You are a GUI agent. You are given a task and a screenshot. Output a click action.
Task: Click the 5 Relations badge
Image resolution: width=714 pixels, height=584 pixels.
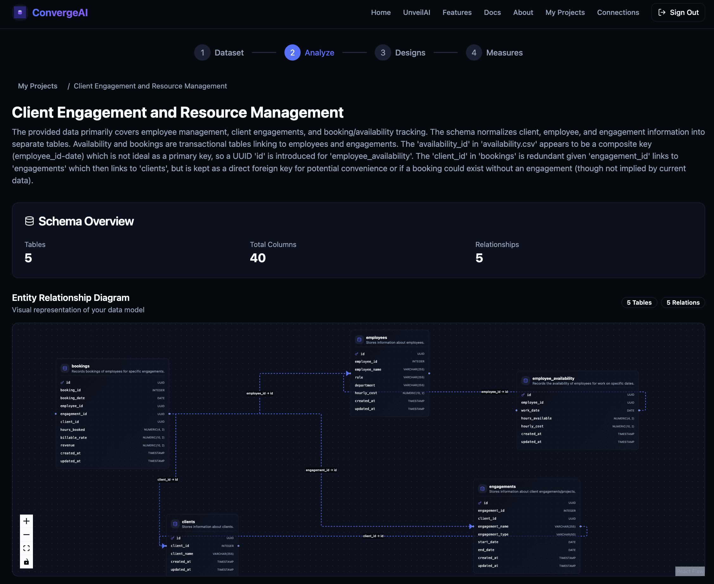point(683,302)
